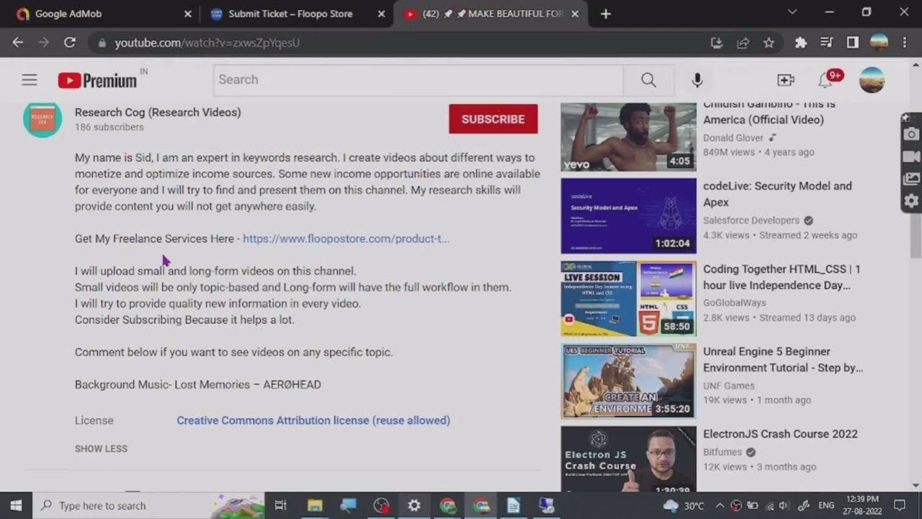Viewport: 922px width, 519px height.
Task: Start recording with overlay video camera icon
Action: [x=911, y=156]
